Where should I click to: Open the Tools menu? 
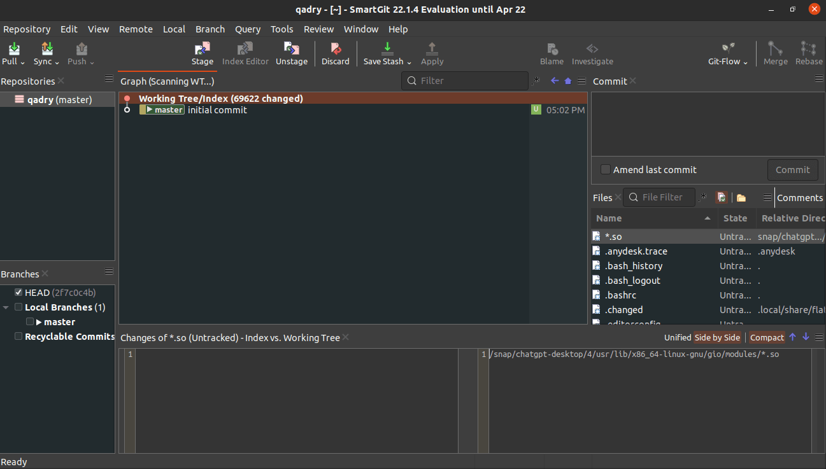(x=282, y=29)
